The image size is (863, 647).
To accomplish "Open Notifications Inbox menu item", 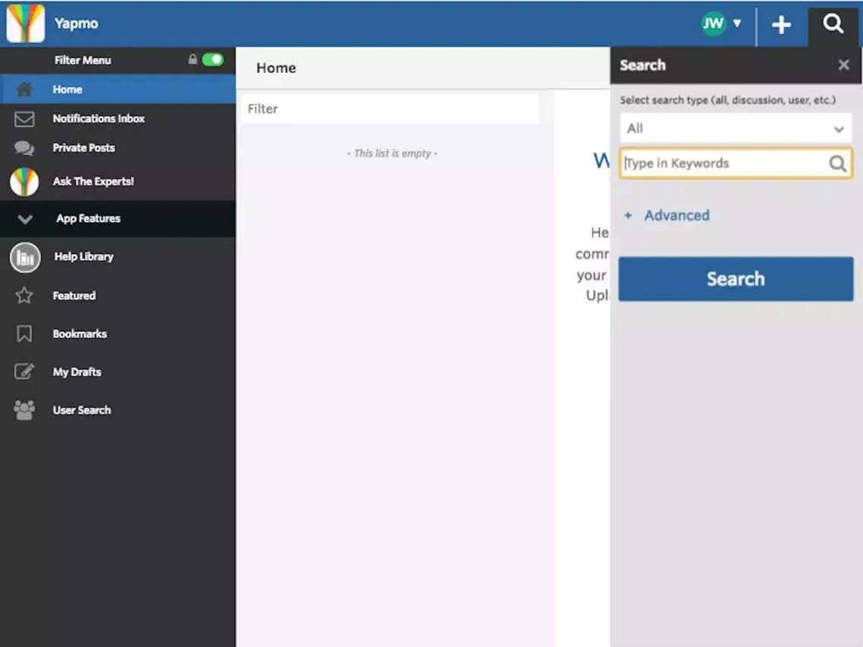I will coord(118,118).
